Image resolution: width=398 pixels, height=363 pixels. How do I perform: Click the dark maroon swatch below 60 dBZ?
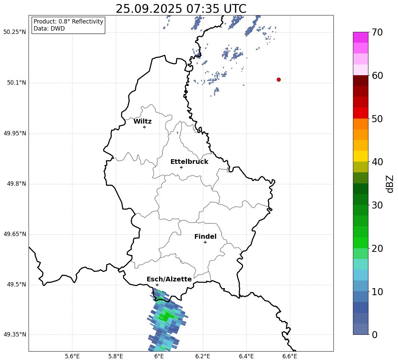[x=360, y=81]
